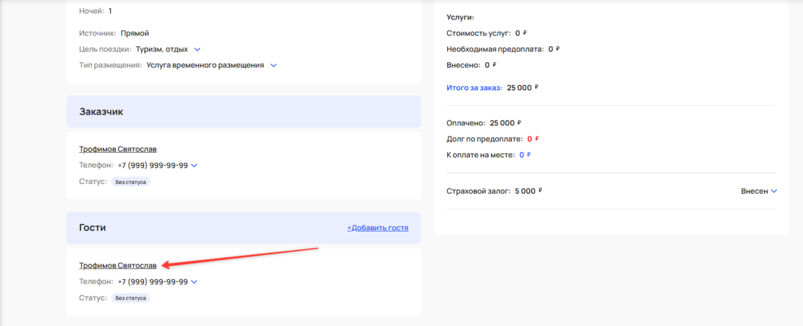Image resolution: width=803 pixels, height=326 pixels.
Task: Open guest Трофимов Святослав link in Гости
Action: click(x=118, y=266)
